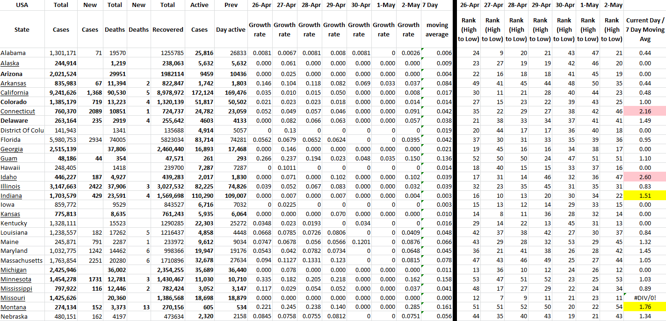Screen dimensions: 666x321
Task: Select the 'Day active' header cell
Action: (231, 29)
